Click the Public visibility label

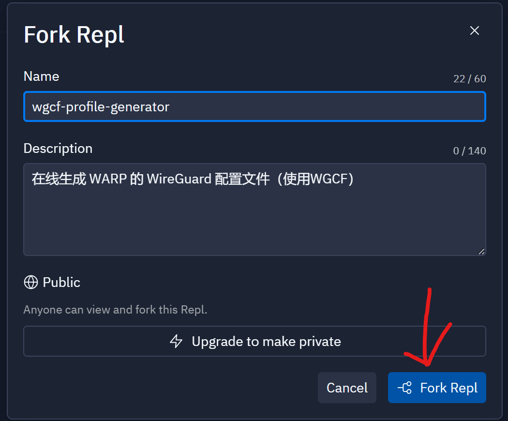coord(61,282)
